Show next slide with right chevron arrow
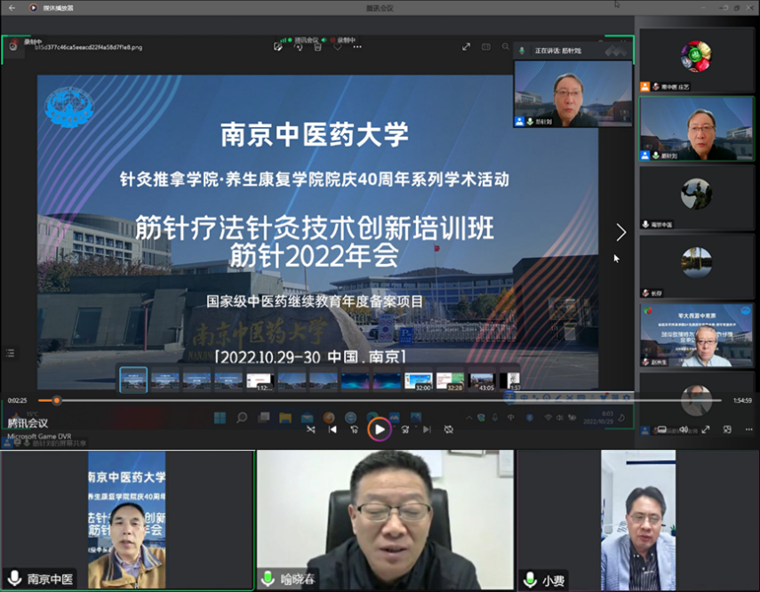 click(x=621, y=232)
